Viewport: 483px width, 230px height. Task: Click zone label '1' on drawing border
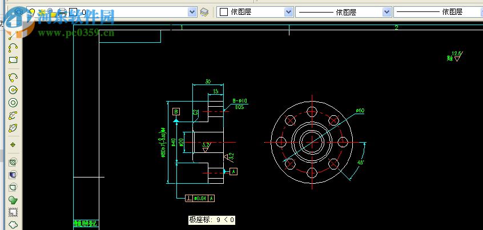tap(182, 28)
